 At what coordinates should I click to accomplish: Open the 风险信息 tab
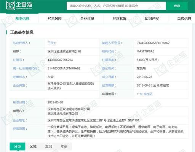(184, 19)
